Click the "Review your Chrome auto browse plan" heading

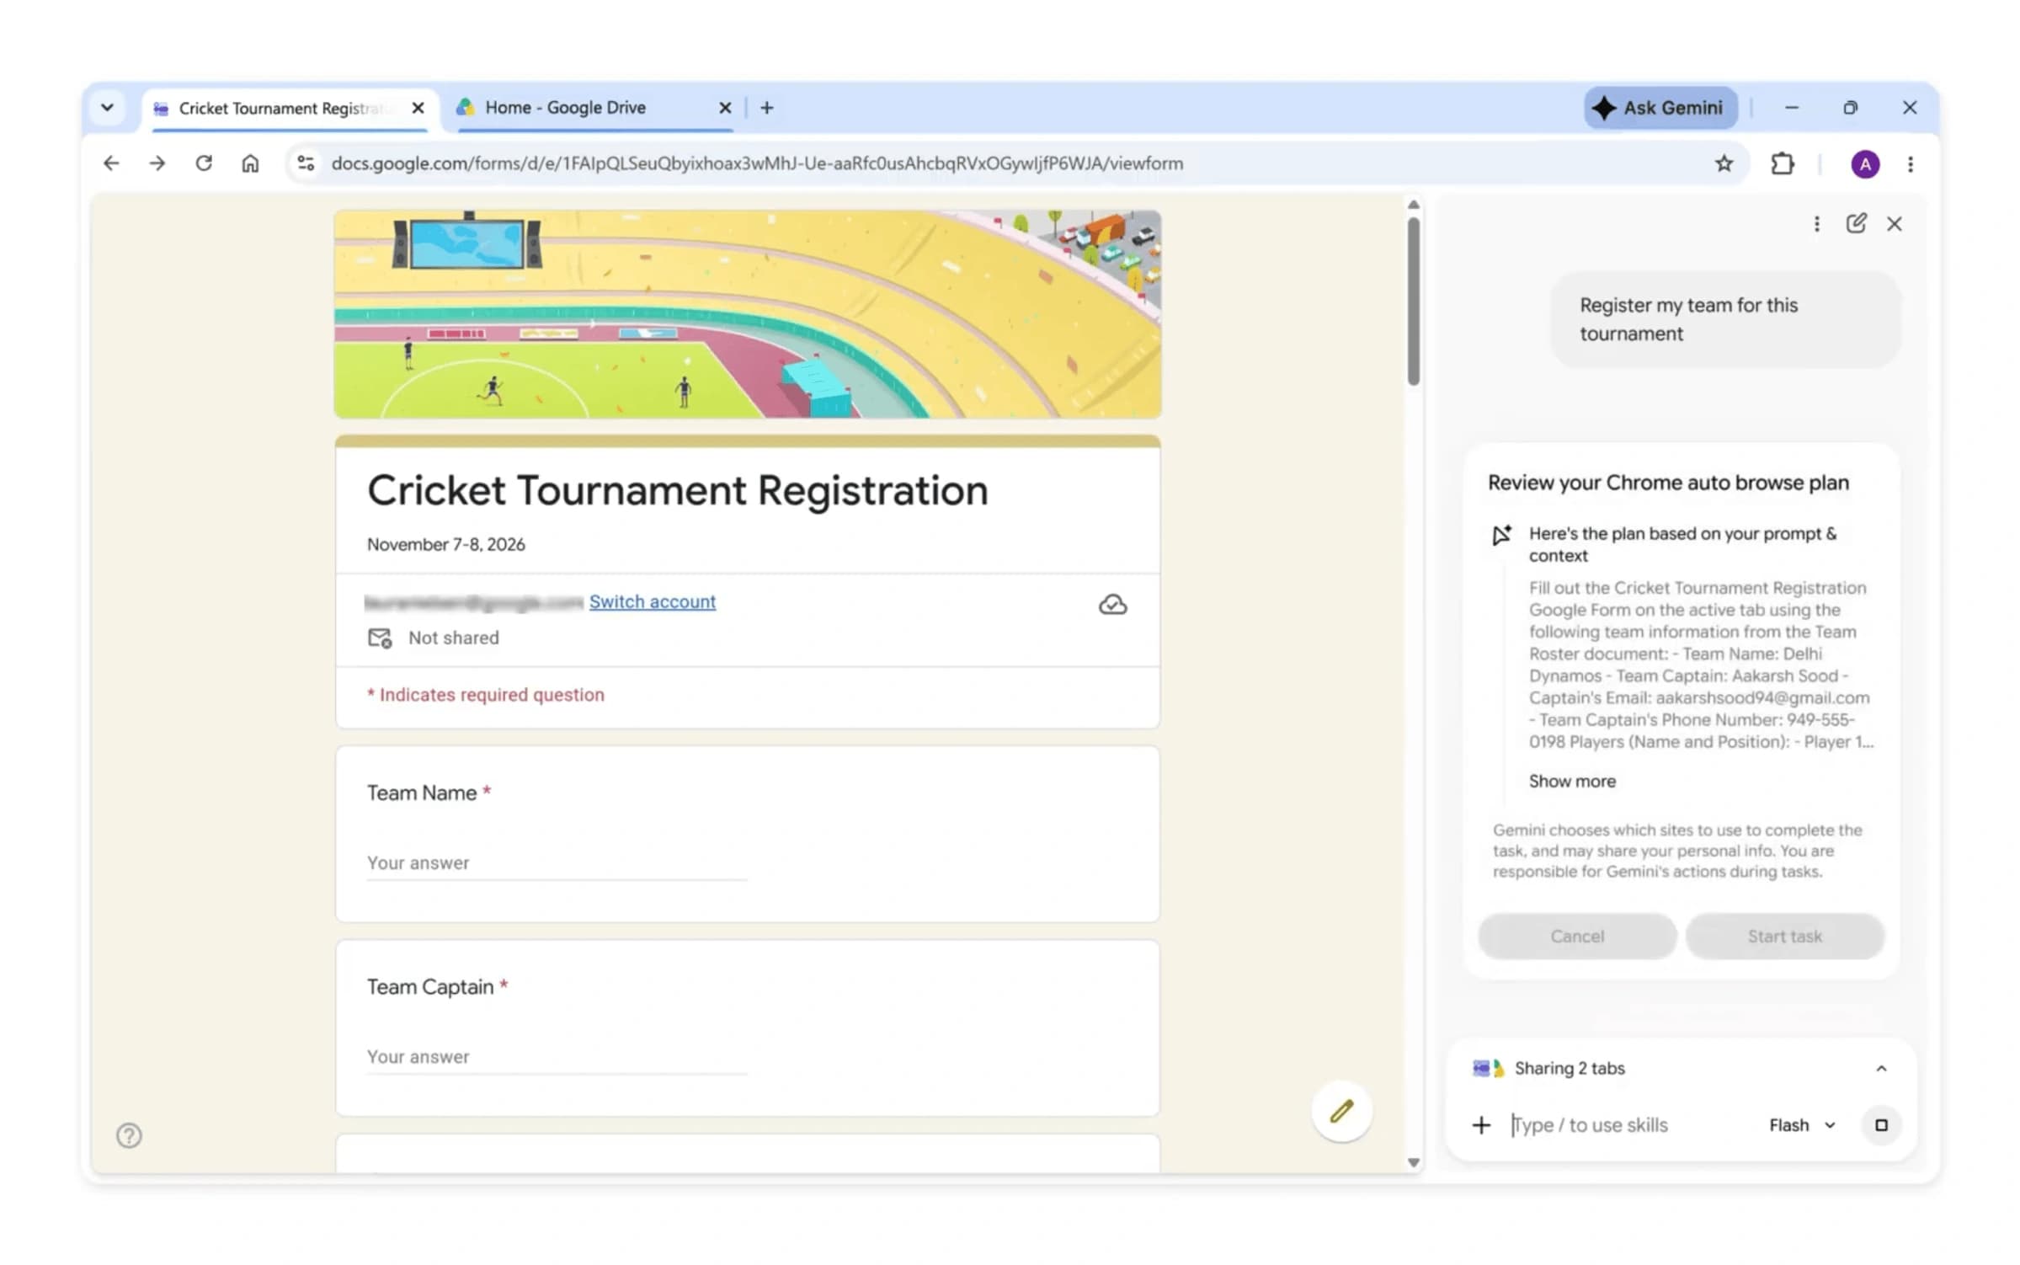(1668, 483)
